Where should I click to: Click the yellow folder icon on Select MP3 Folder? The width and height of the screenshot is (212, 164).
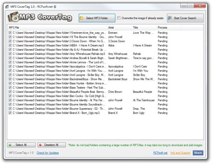[82, 18]
